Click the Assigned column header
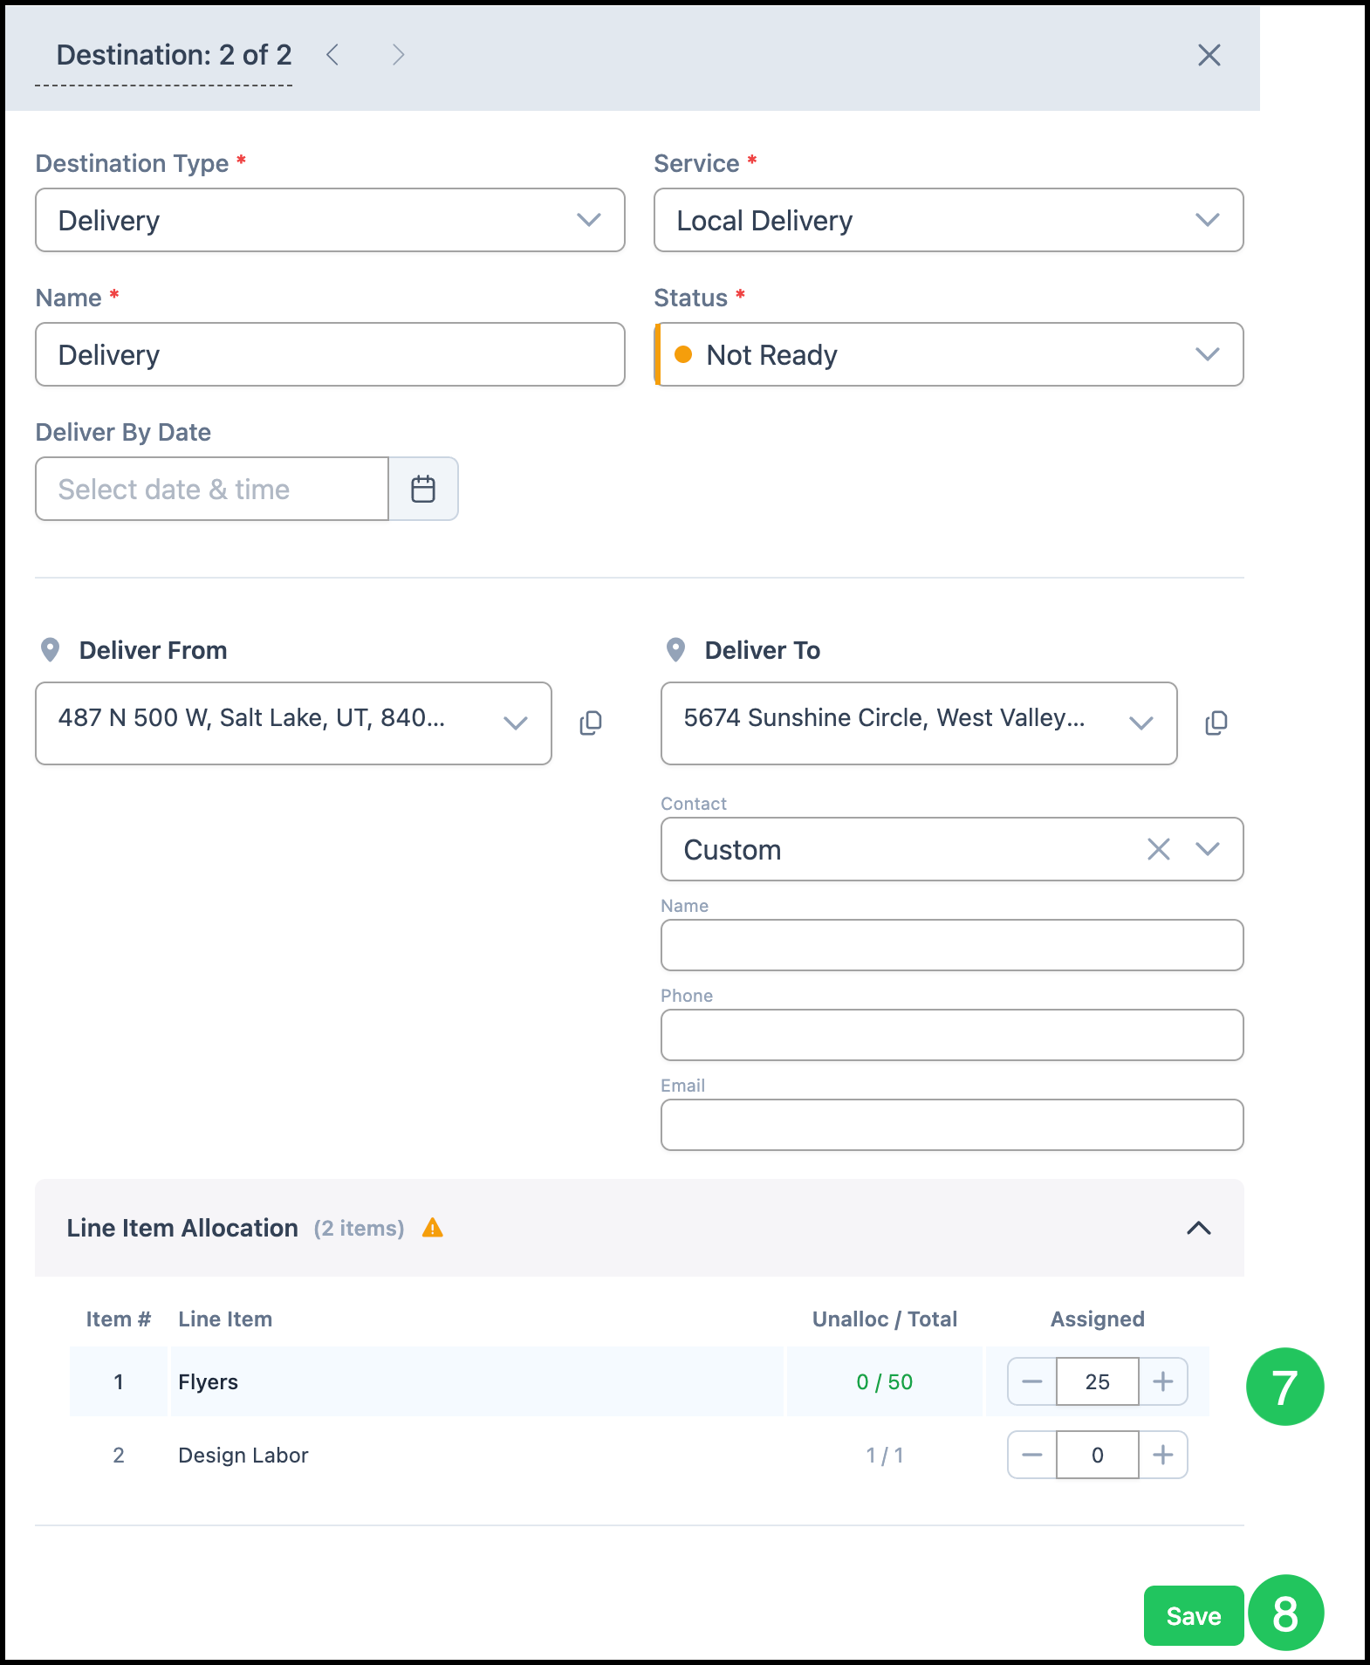This screenshot has height=1665, width=1370. [x=1098, y=1319]
